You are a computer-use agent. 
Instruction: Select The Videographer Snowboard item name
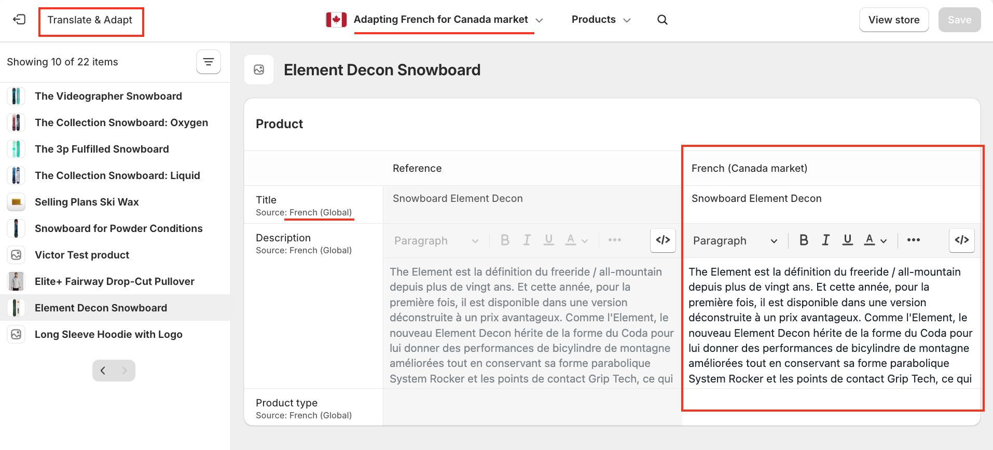pyautogui.click(x=108, y=96)
